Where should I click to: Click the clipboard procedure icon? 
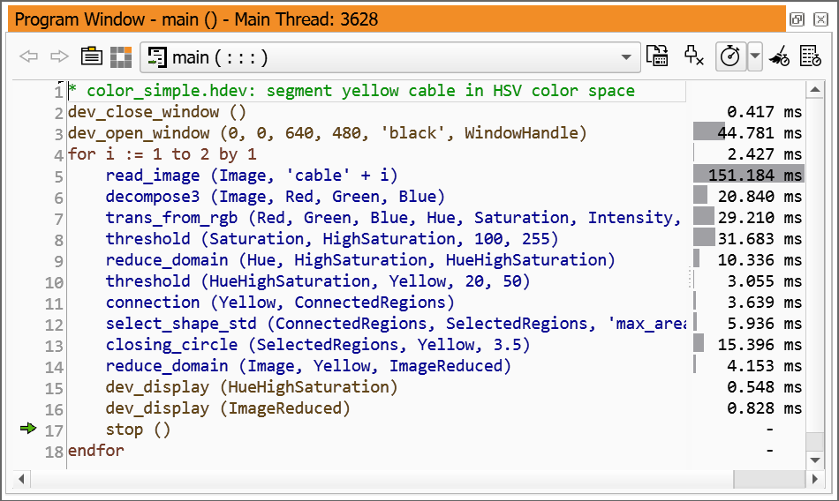click(x=92, y=57)
